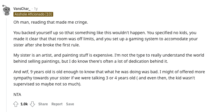Open VansChar_'s Snoo avatar
Screen dimensions: 211x112
click(6, 10)
